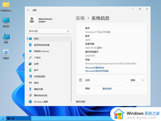Open 系统 settings category
This screenshot has height=121, width=161.
[x=49, y=39]
